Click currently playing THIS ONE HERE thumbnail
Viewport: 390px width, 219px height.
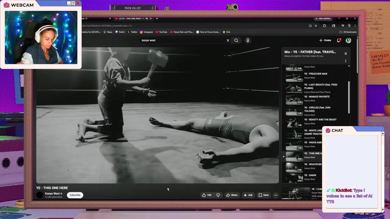[294, 156]
